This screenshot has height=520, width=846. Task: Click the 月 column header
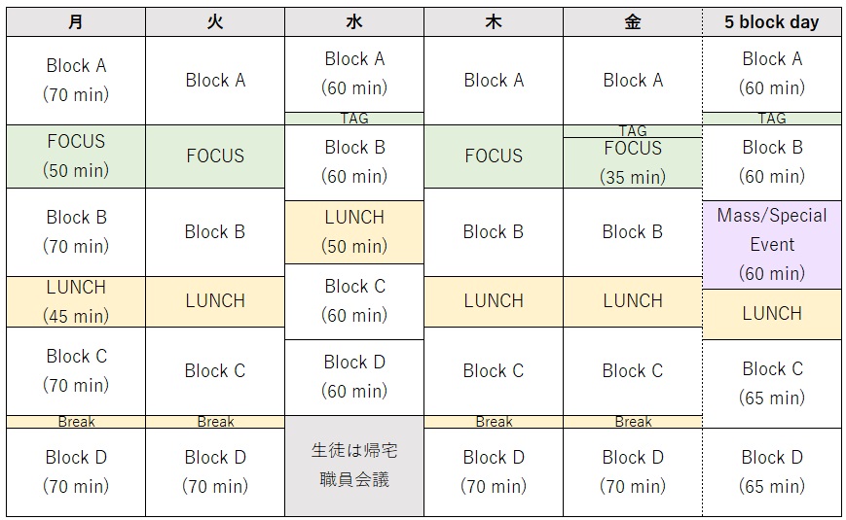tap(76, 22)
